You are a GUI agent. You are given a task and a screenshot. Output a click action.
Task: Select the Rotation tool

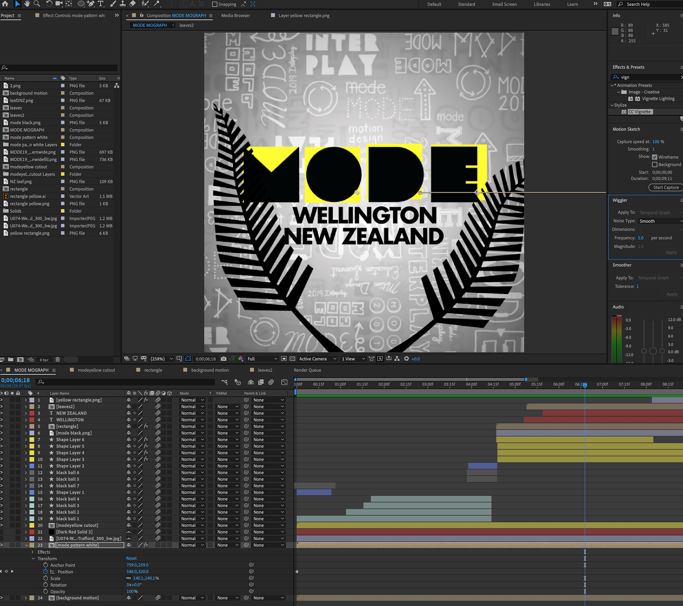point(49,4)
